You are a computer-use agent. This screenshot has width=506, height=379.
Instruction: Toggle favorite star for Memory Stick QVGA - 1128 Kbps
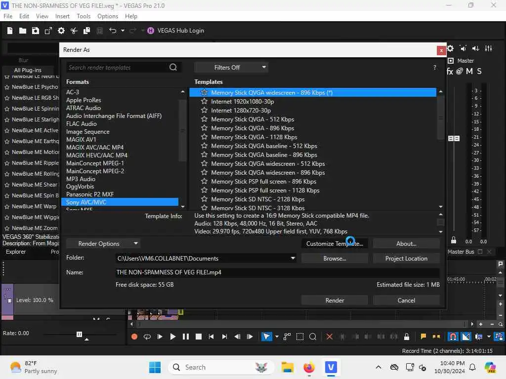click(x=204, y=137)
